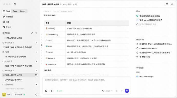This screenshot has width=177, height=98.
Task: Add a task to 视频 folder
Action: (36, 52)
